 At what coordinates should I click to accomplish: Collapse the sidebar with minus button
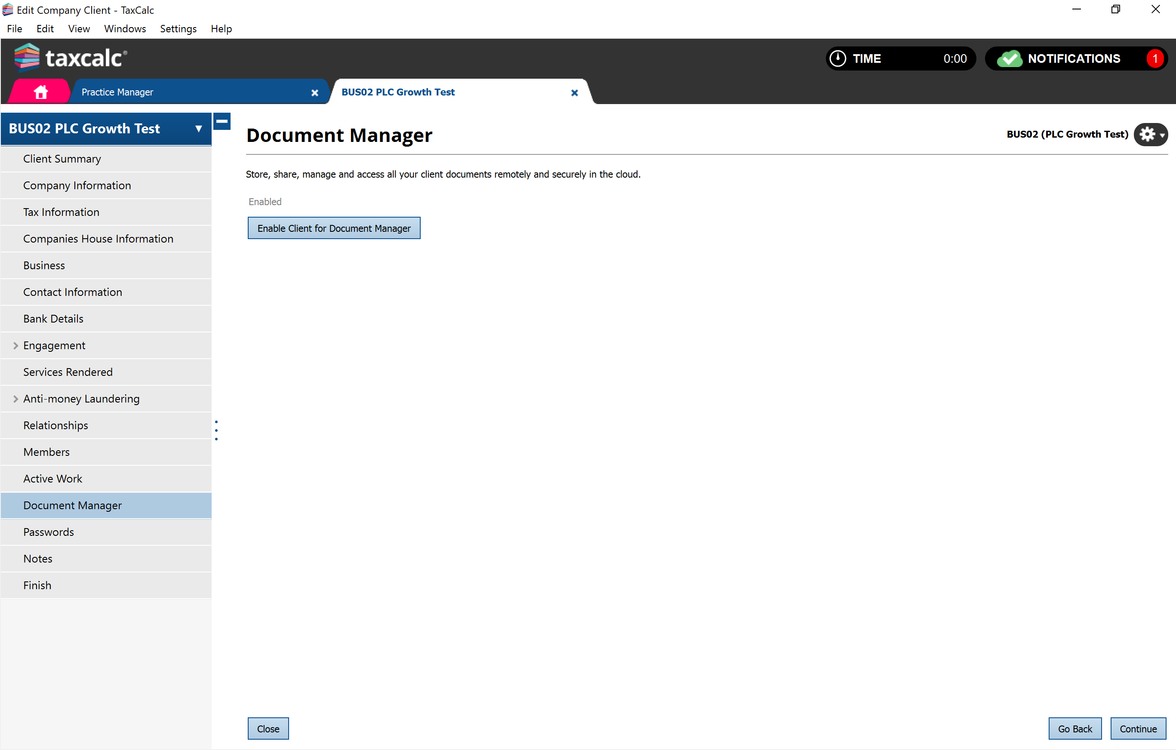[x=222, y=121]
